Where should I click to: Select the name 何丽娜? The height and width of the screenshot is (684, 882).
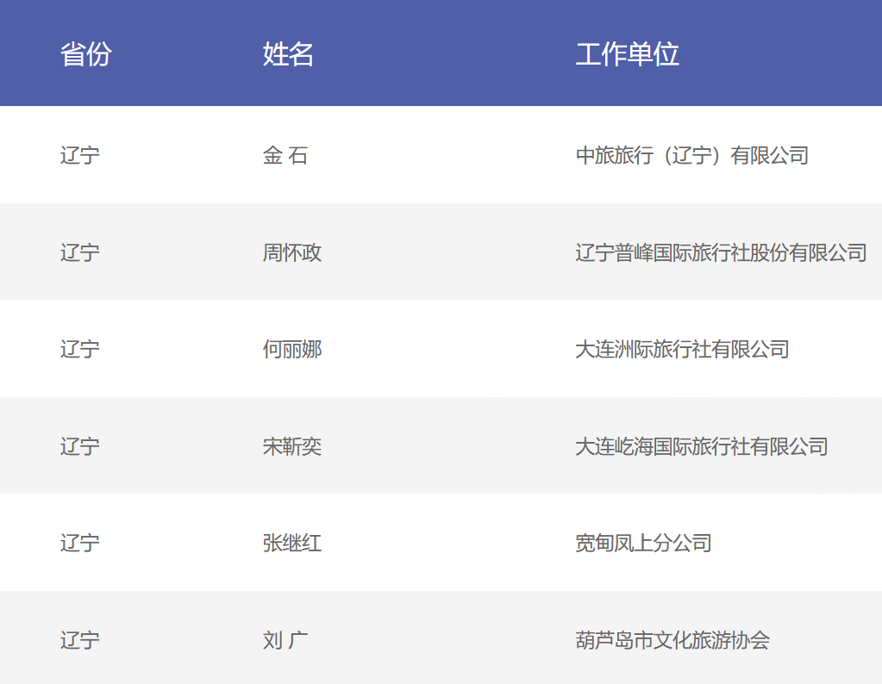[x=292, y=349]
